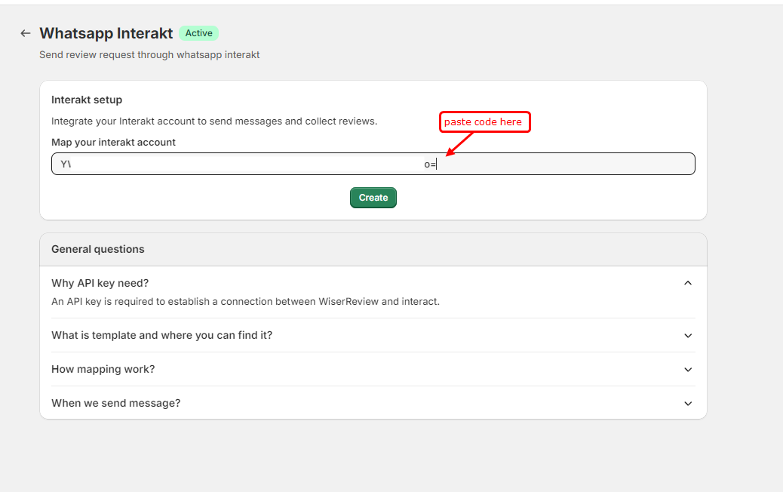The height and width of the screenshot is (492, 783).
Task: Expand the 'What is template' chevron
Action: click(x=687, y=335)
